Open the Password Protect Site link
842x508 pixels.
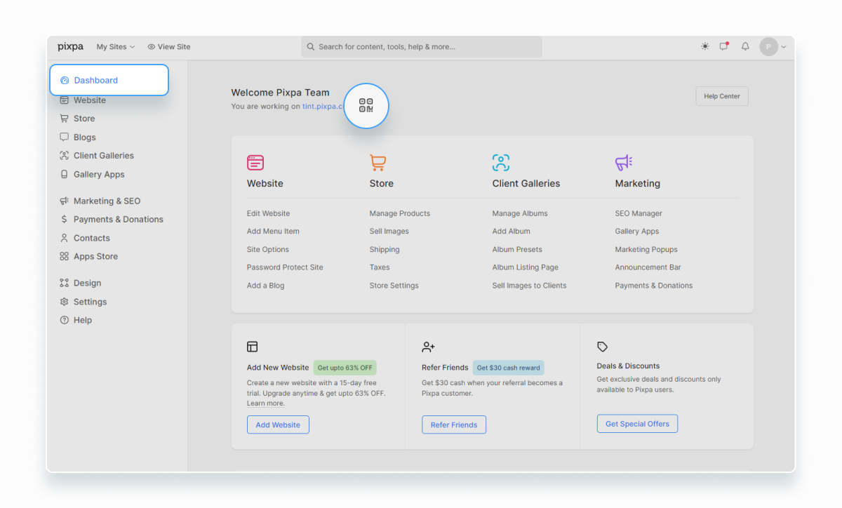click(285, 267)
